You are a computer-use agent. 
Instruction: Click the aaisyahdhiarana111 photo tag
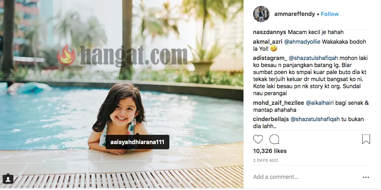pyautogui.click(x=137, y=142)
